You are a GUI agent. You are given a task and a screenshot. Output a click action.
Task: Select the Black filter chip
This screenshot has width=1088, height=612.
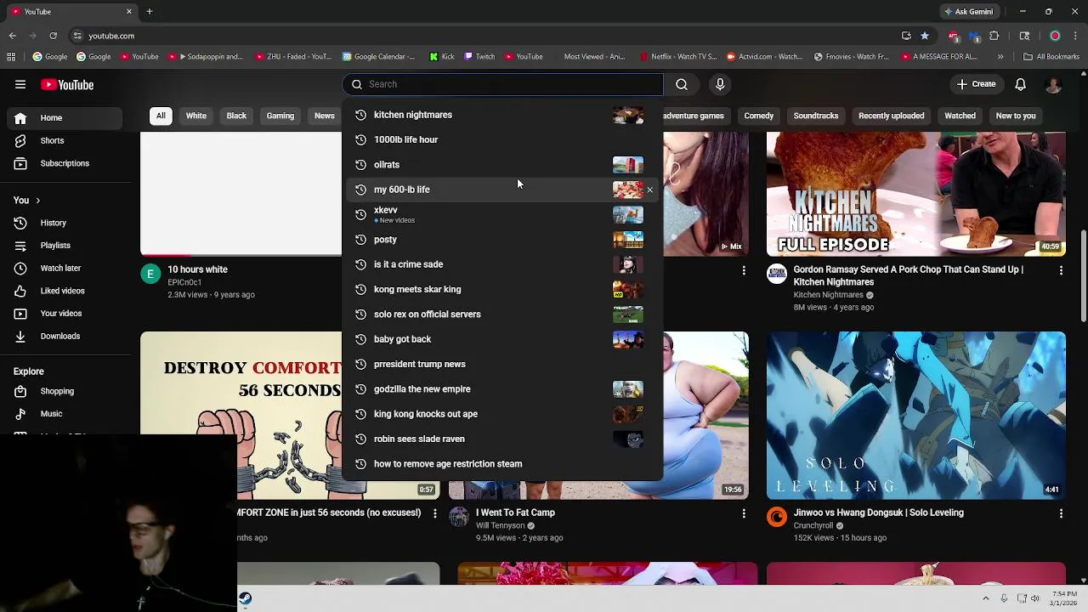click(236, 116)
